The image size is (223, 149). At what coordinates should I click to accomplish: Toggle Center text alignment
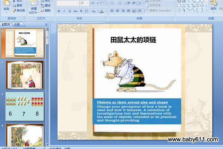[117, 11]
